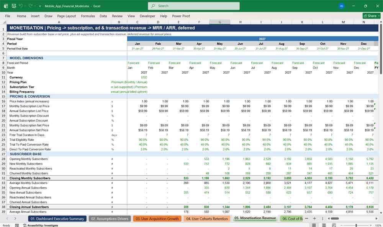Switch to 06. Cost of R sheet tab
383x227 pixels.
(x=292, y=219)
